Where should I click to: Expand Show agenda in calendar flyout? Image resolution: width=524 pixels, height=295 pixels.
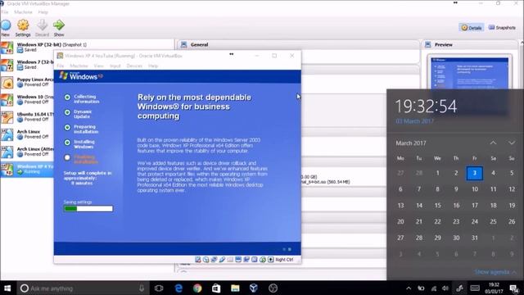[495, 272]
